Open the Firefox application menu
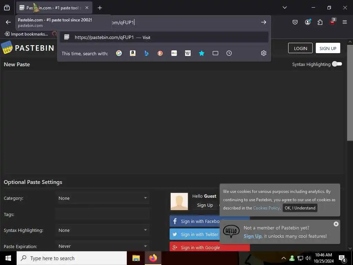 pyautogui.click(x=344, y=22)
